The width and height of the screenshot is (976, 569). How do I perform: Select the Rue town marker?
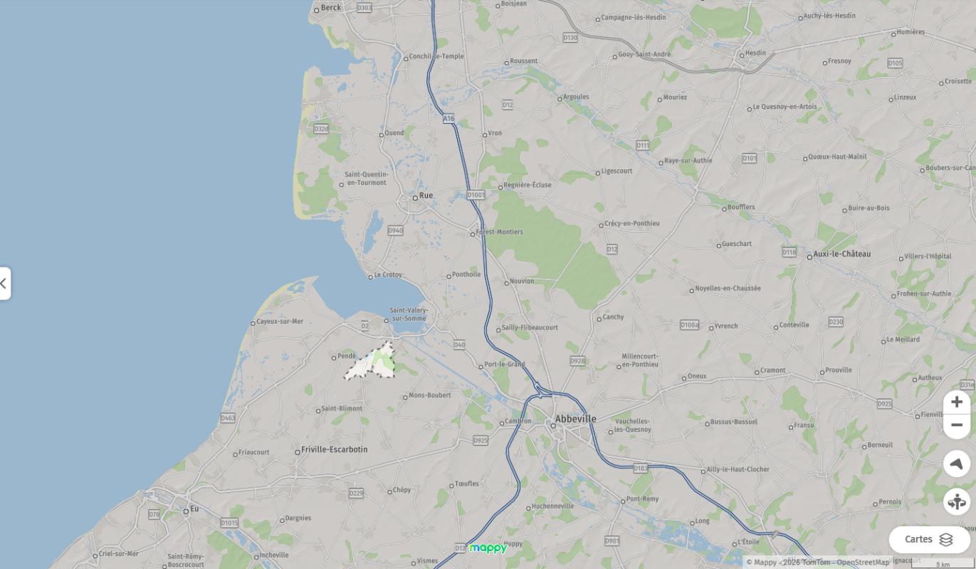[x=416, y=198]
